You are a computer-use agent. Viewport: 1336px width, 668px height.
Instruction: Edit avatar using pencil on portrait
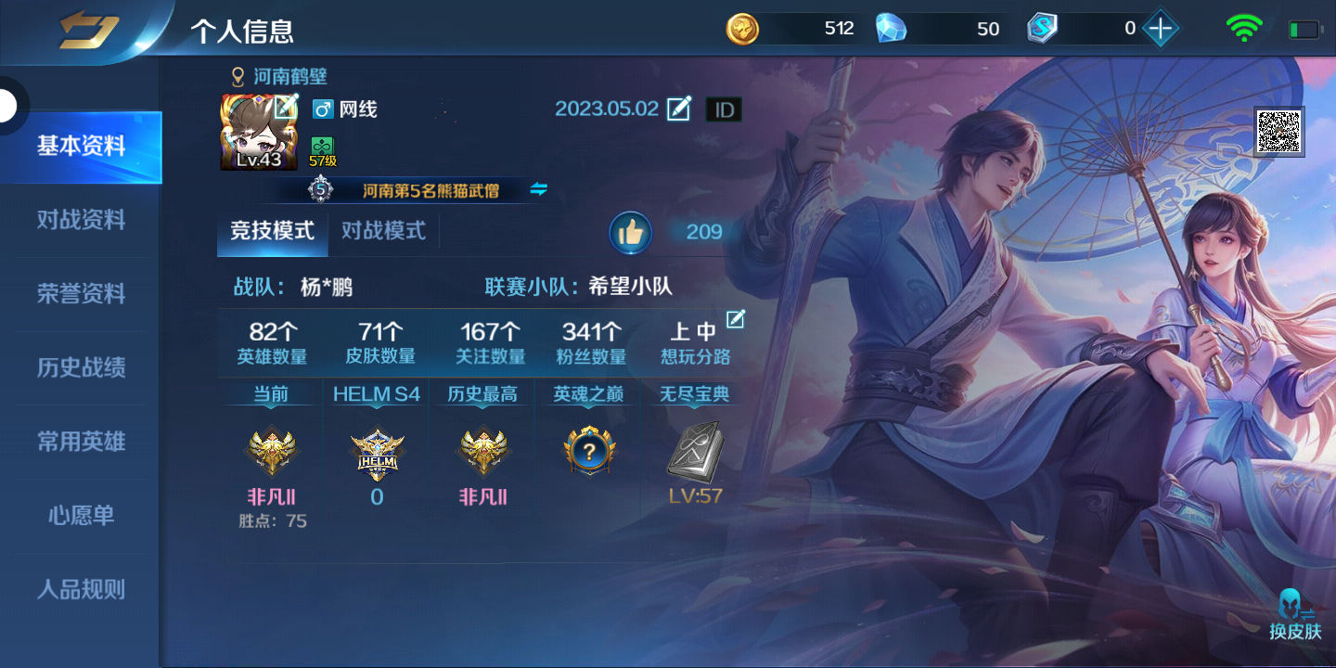pyautogui.click(x=286, y=107)
